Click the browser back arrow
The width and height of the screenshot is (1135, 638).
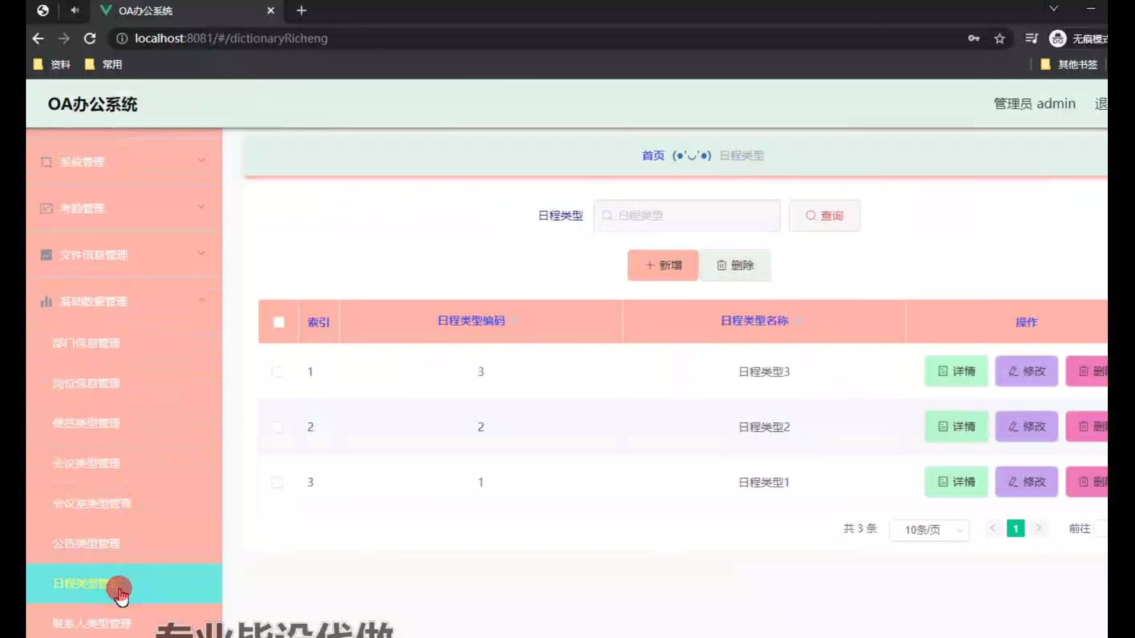(38, 38)
